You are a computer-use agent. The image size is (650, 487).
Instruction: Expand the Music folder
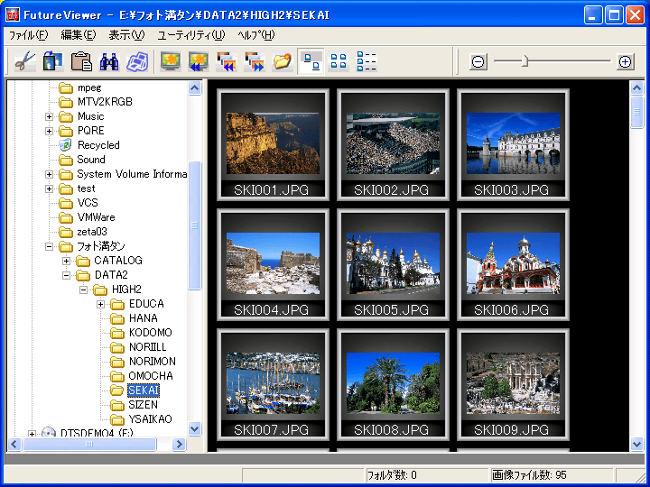click(x=49, y=116)
